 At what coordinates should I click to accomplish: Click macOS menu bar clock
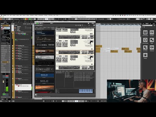click(x=151, y=15)
